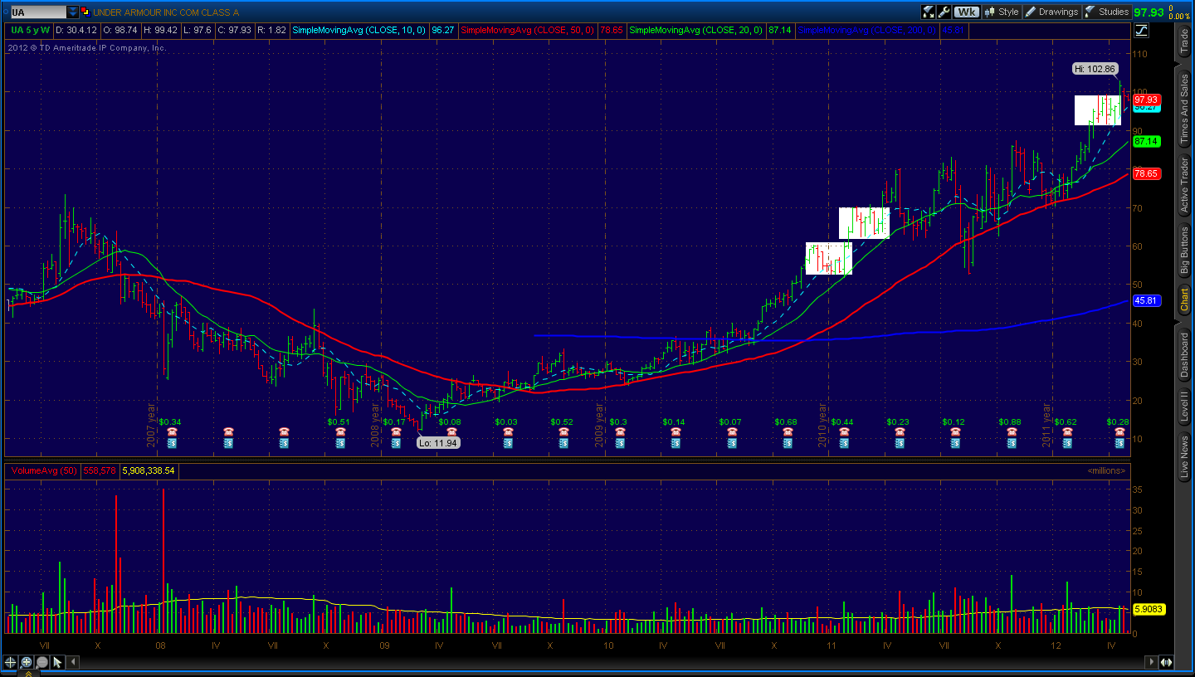Viewport: 1195px width, 677px height.
Task: Open the Drawings pencil tool menu
Action: [1051, 12]
